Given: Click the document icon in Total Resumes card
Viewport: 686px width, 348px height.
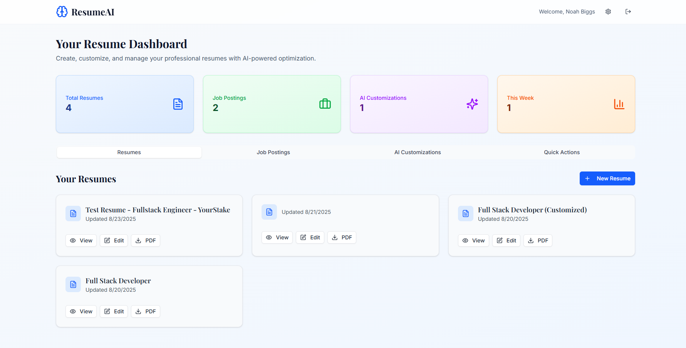Looking at the screenshot, I should pyautogui.click(x=178, y=104).
